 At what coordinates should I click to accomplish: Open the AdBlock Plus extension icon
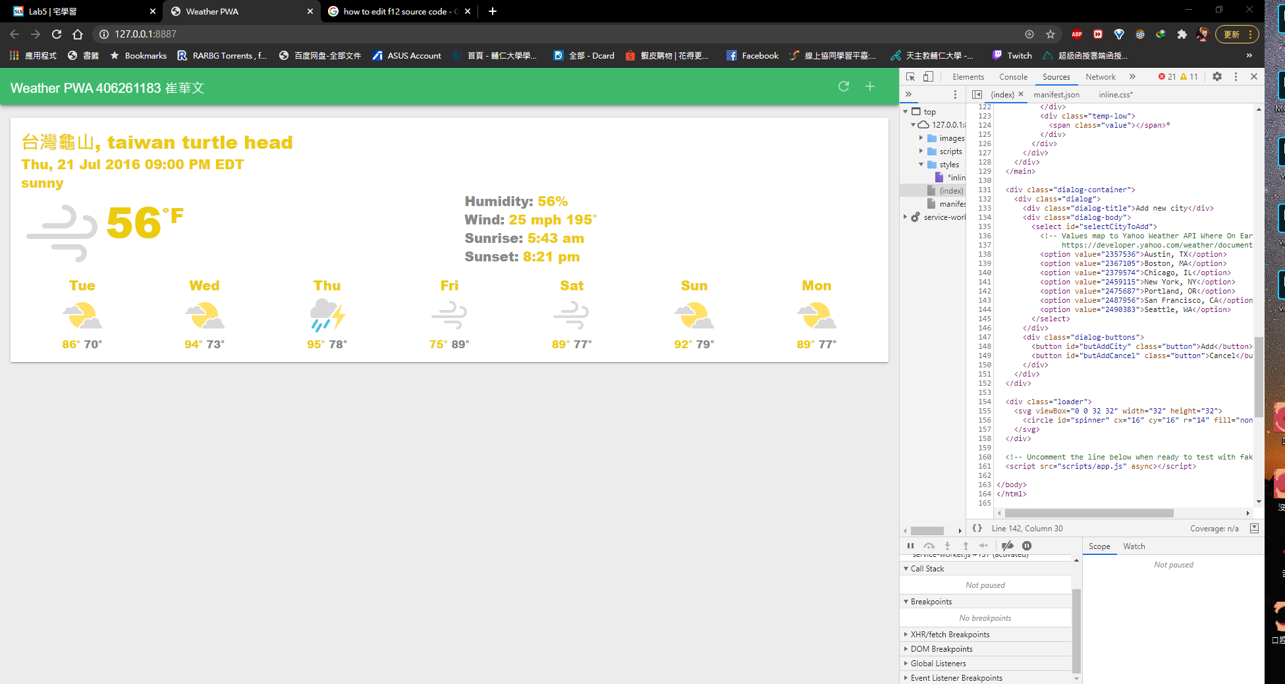(x=1077, y=34)
